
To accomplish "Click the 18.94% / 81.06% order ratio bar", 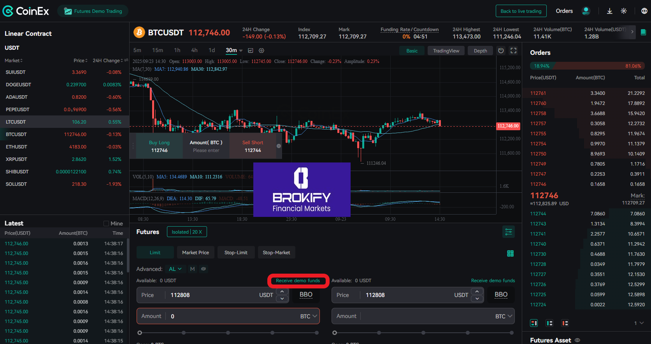I will (x=587, y=66).
